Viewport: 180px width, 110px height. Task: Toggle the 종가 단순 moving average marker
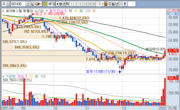coord(47,11)
